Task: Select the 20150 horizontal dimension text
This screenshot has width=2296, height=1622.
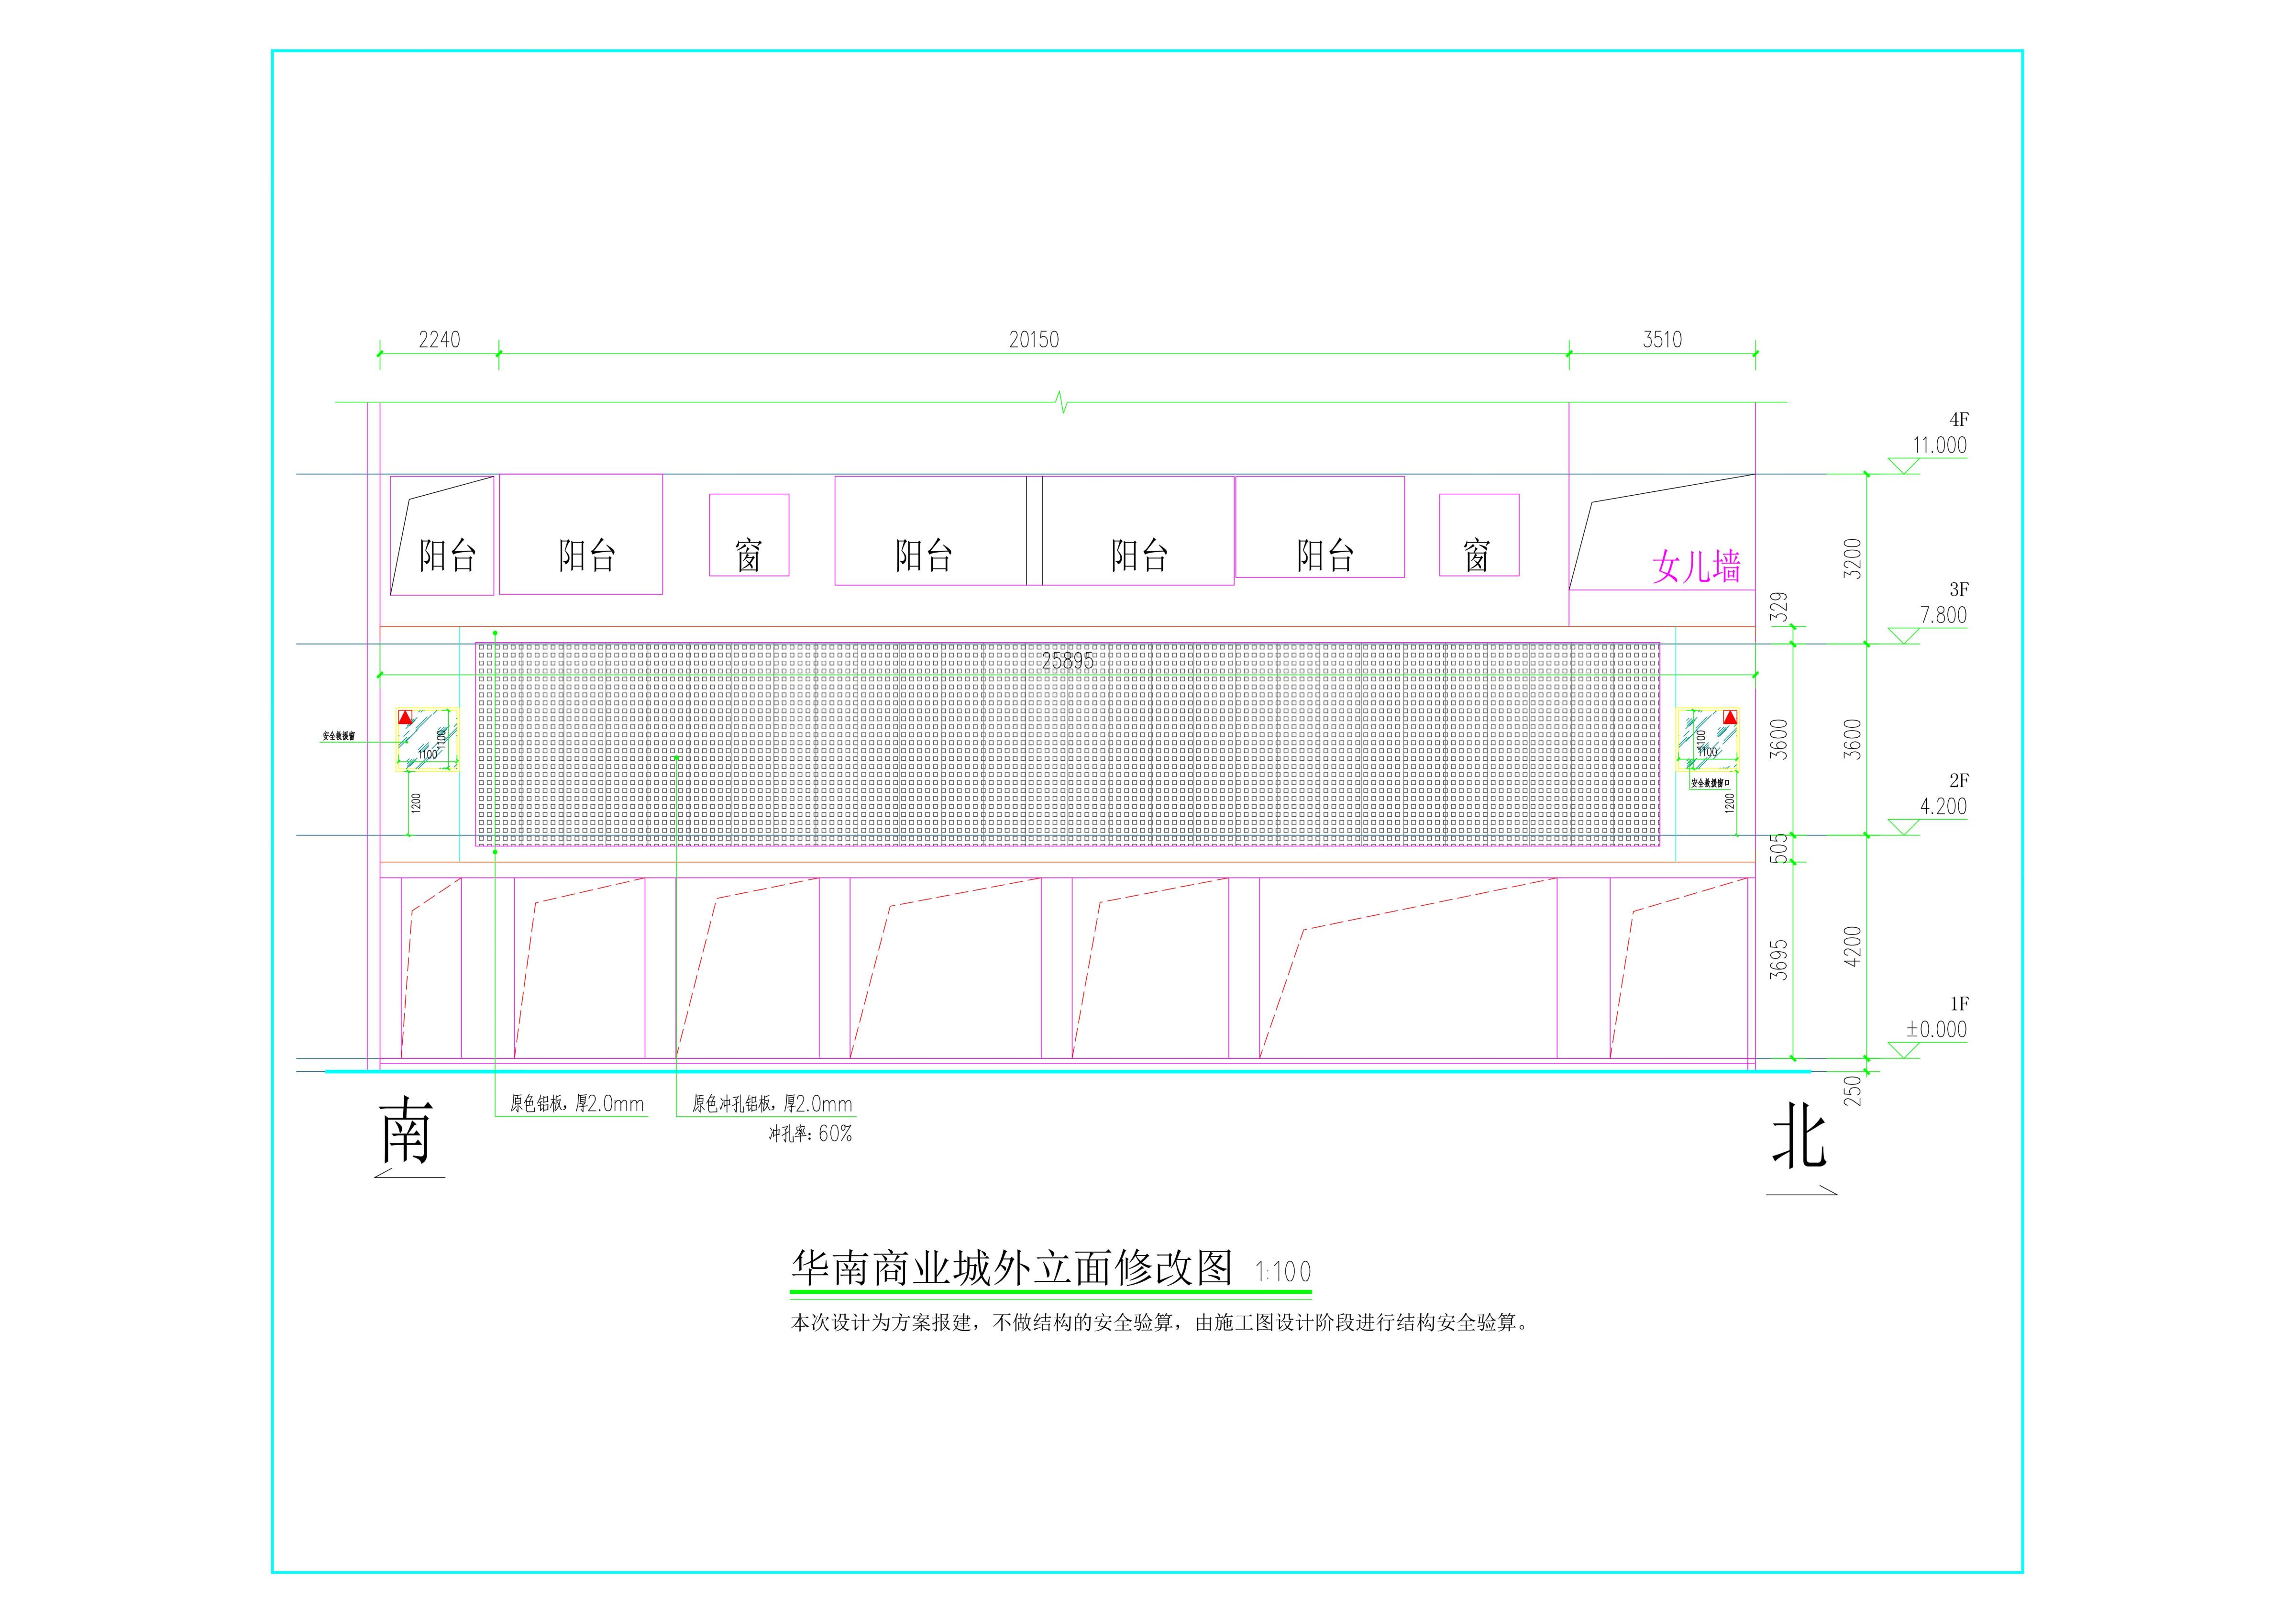Action: click(1033, 340)
